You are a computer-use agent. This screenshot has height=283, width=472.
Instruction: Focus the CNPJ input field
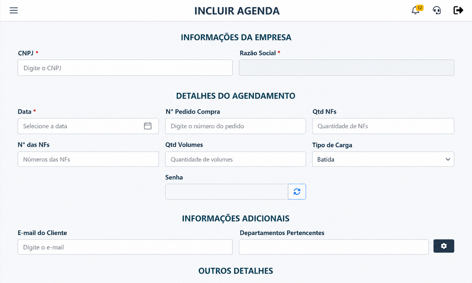coord(125,68)
